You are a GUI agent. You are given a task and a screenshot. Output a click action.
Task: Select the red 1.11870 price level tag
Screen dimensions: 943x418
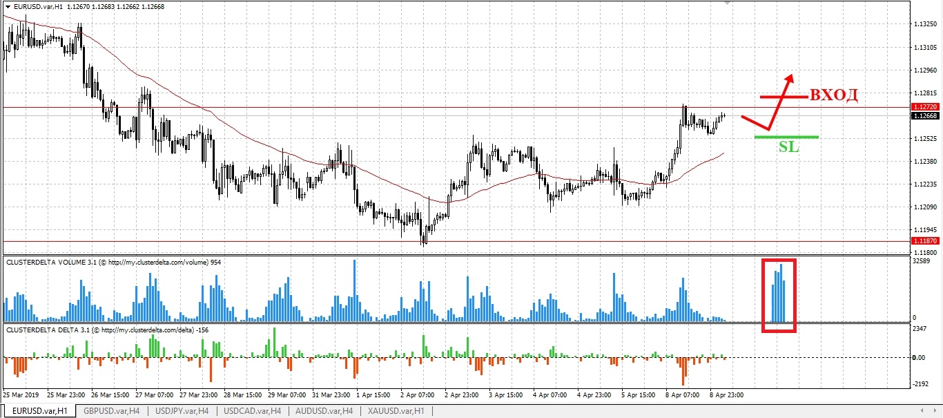point(924,240)
